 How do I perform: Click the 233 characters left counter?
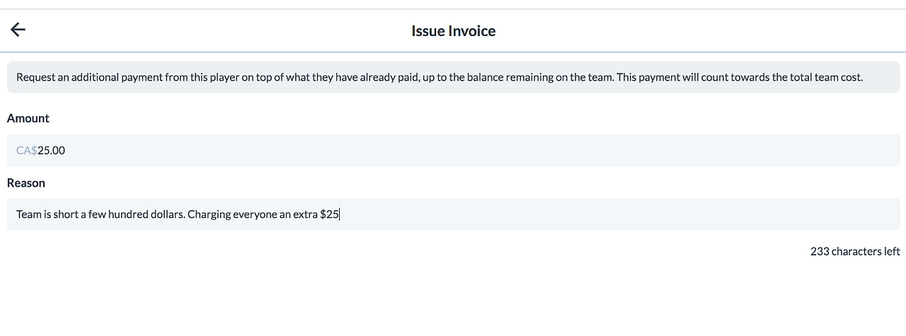point(855,251)
